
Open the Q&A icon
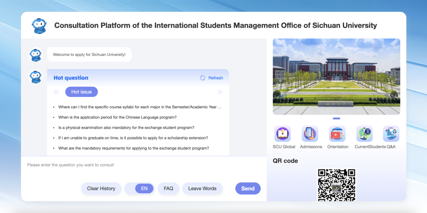pos(391,134)
